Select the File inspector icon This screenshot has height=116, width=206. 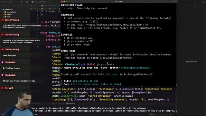[x=188, y=6]
